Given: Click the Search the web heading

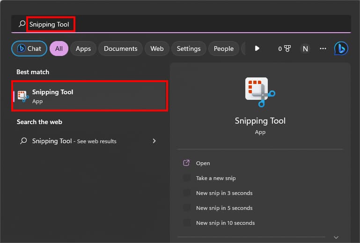Looking at the screenshot, I should click(39, 122).
